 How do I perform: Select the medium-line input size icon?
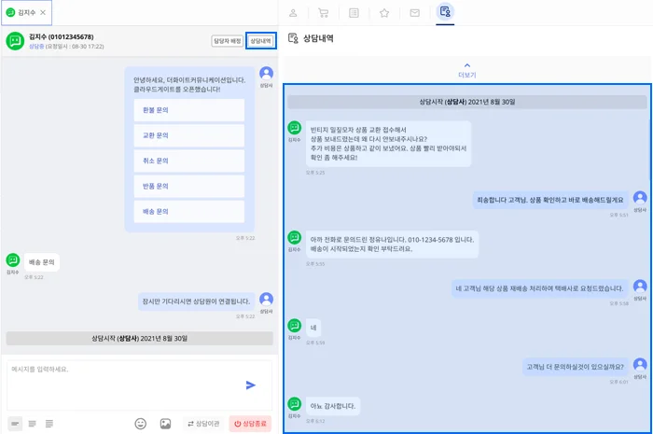pos(32,424)
